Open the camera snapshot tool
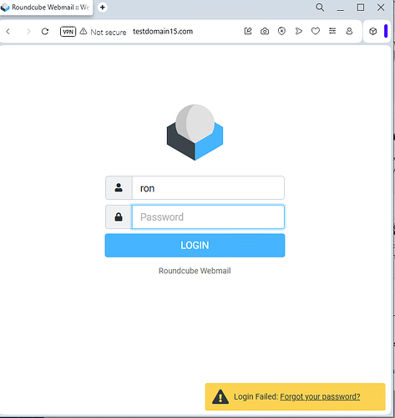Screen dimensions: 395x418 pyautogui.click(x=265, y=31)
